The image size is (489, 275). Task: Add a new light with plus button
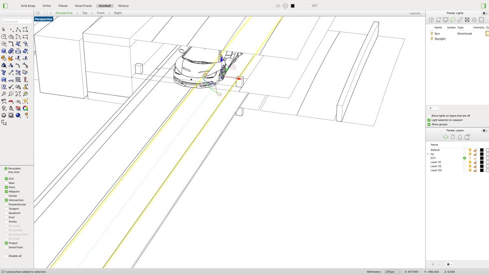[x=430, y=108]
